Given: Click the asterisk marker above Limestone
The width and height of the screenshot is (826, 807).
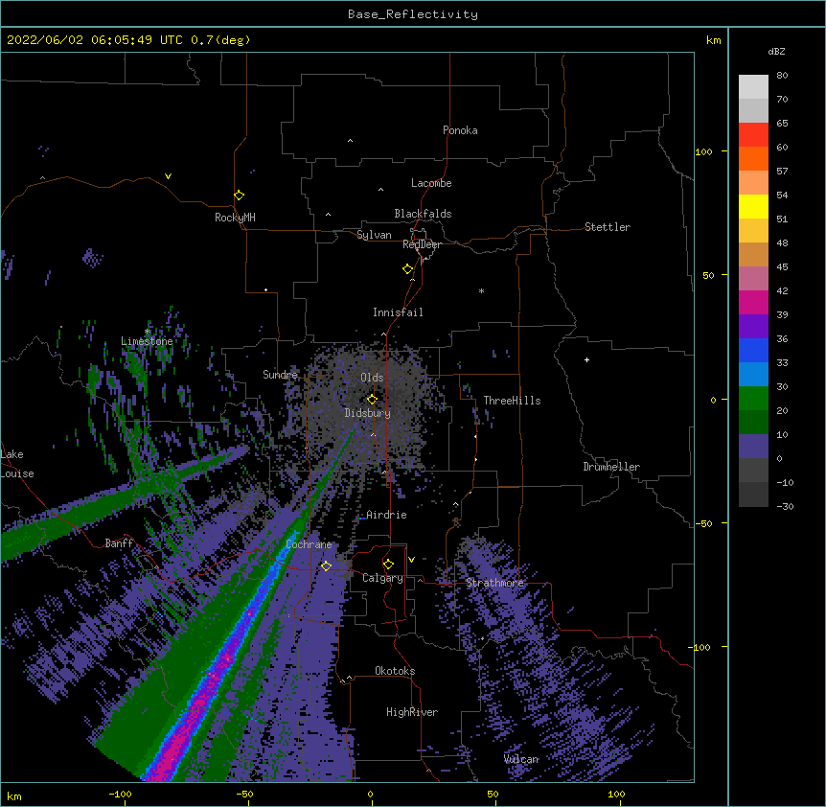Looking at the screenshot, I should [148, 332].
